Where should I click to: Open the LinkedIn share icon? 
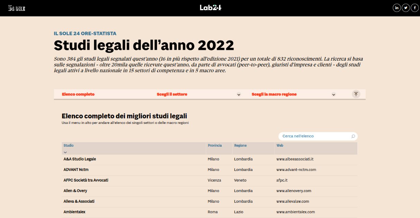tap(396, 8)
